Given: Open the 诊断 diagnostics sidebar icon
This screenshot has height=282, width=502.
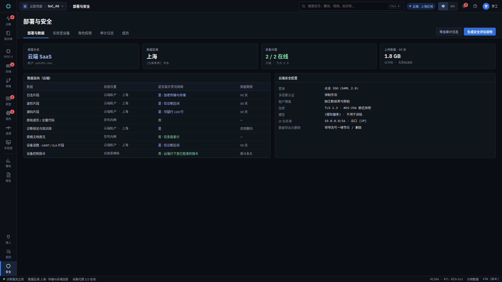Looking at the screenshot, I should click(x=8, y=21).
